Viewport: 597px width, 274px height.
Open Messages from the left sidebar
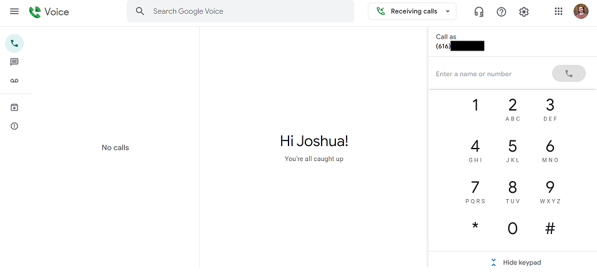coord(14,62)
